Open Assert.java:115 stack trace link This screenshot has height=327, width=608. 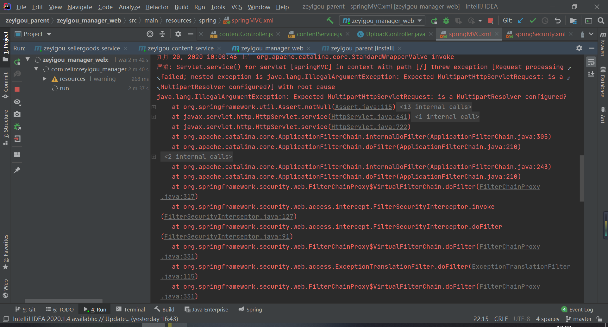pyautogui.click(x=363, y=107)
